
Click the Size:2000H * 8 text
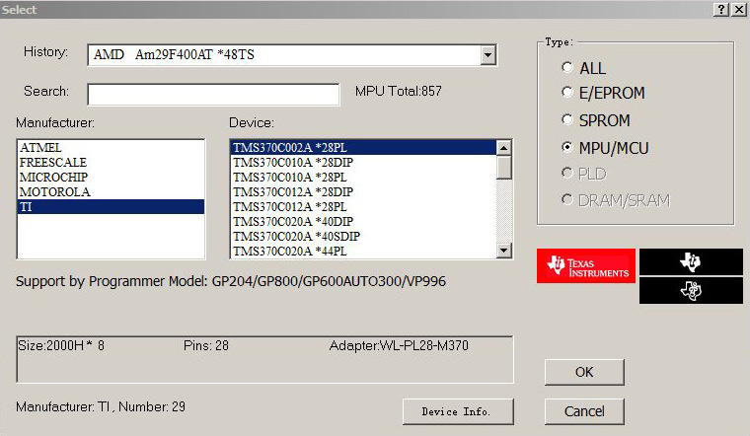click(61, 345)
